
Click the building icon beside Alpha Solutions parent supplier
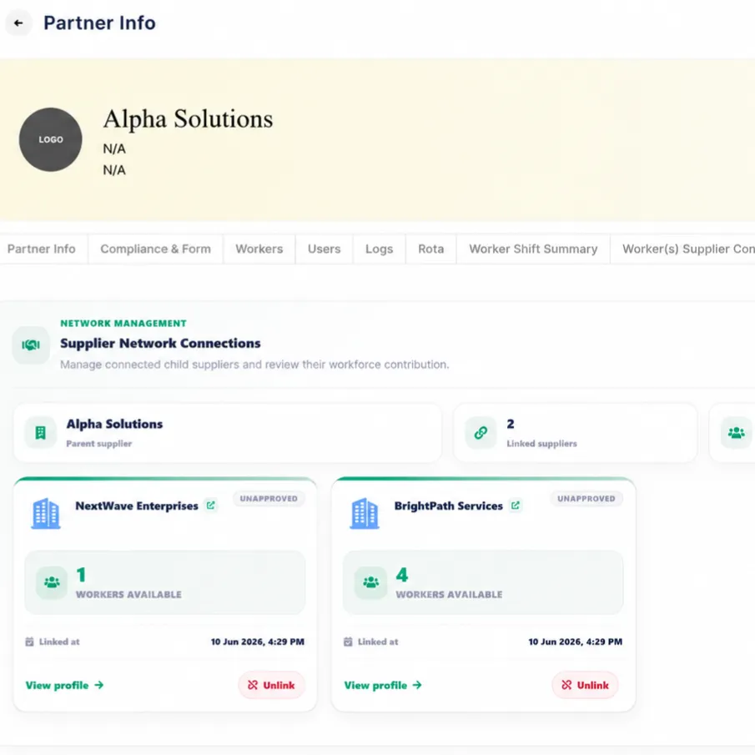tap(40, 433)
